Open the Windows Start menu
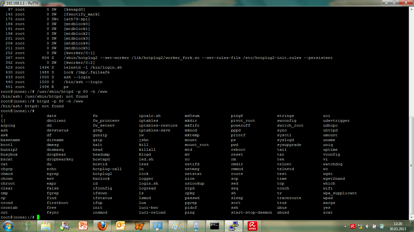 tap(8, 226)
